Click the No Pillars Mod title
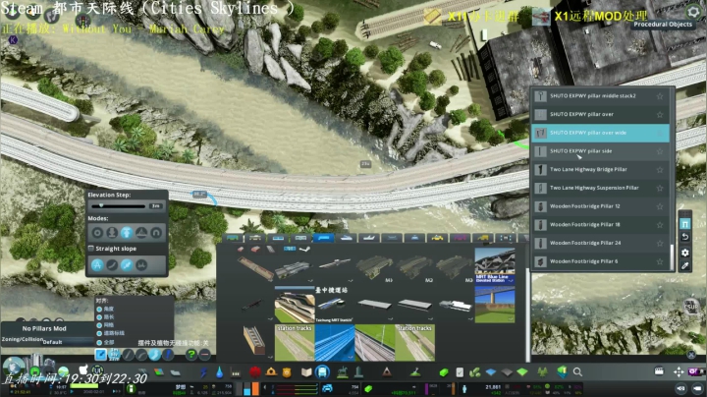 (44, 328)
